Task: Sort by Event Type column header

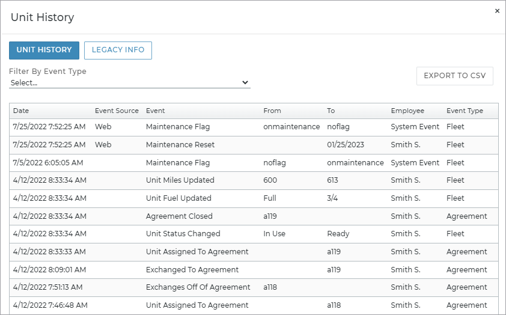Action: (x=465, y=111)
